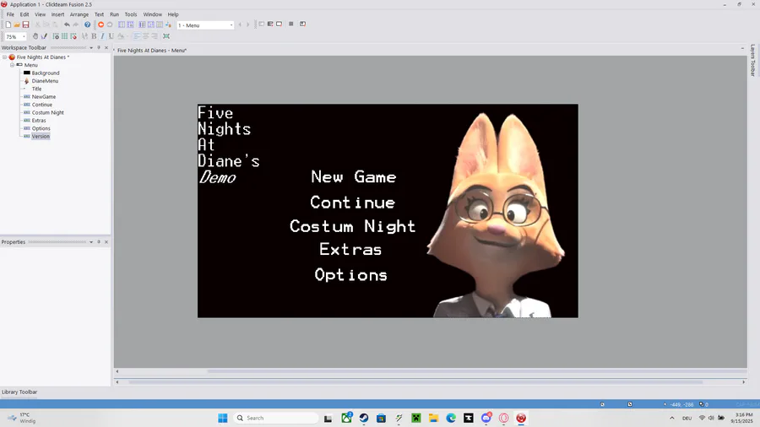Select the DianeMenu object in the tree
Screen dimensions: 760x427
pos(45,81)
